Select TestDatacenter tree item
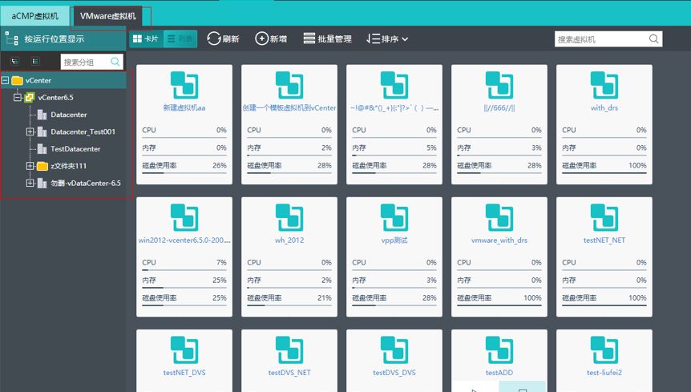 [75, 149]
